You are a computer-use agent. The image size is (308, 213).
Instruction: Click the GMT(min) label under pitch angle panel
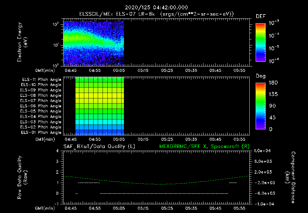pos(45,140)
